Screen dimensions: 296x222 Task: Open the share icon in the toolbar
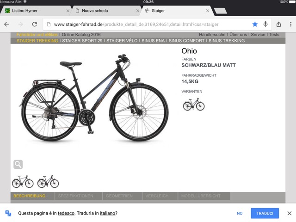click(x=278, y=24)
